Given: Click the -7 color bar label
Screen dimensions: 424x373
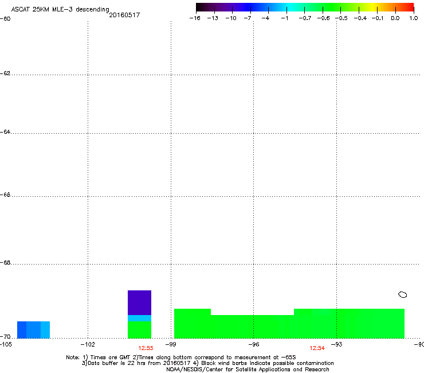Looking at the screenshot, I should tap(248, 18).
